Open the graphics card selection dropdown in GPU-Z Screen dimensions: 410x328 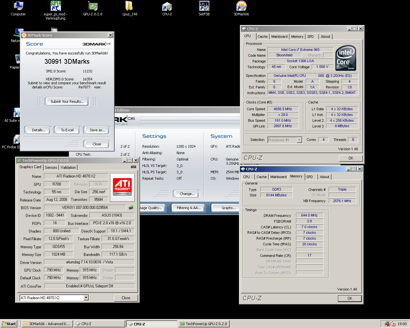[86, 298]
